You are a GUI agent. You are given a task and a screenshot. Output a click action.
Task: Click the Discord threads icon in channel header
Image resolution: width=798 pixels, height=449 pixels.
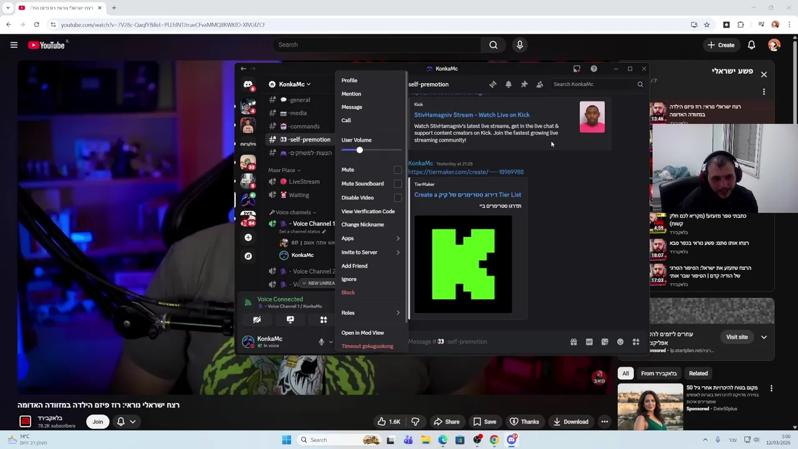pos(493,84)
